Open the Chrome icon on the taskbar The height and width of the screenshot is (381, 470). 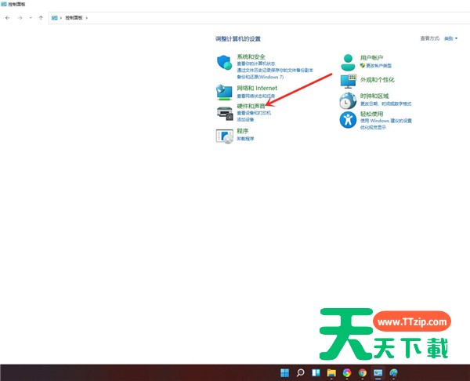[x=363, y=372]
